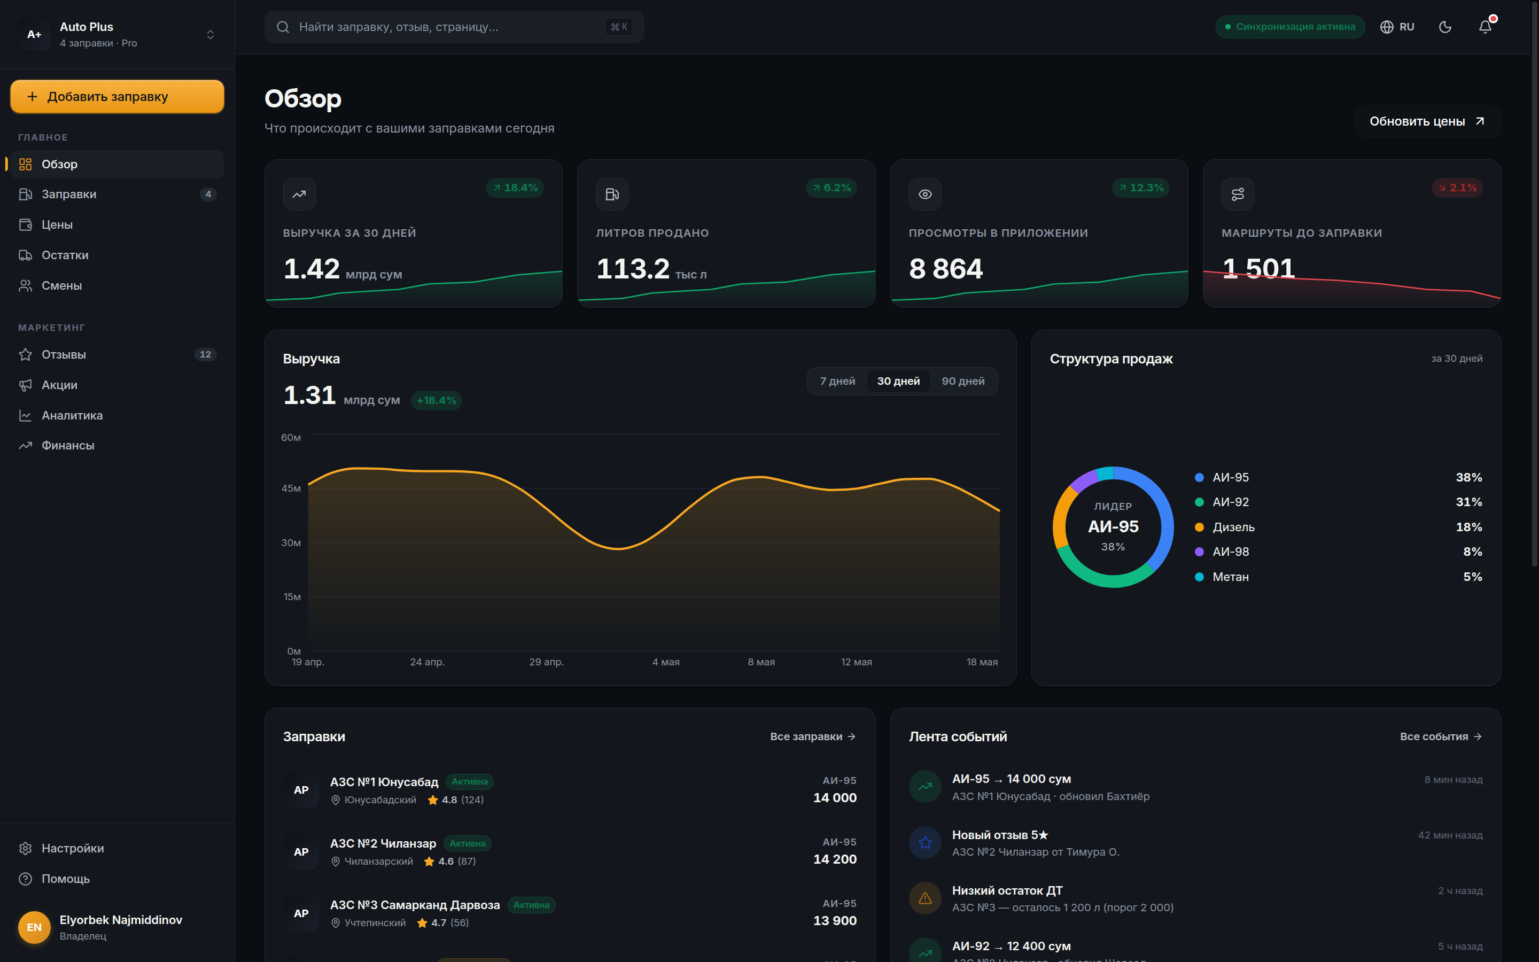Click the AP thumbnail for АЗС №3

(301, 913)
